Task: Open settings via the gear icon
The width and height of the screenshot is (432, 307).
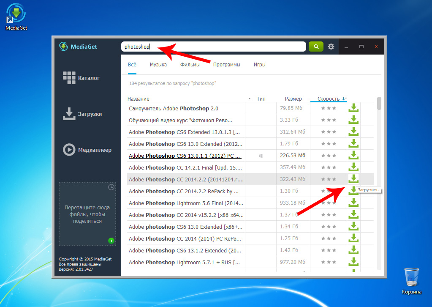Action: [331, 47]
